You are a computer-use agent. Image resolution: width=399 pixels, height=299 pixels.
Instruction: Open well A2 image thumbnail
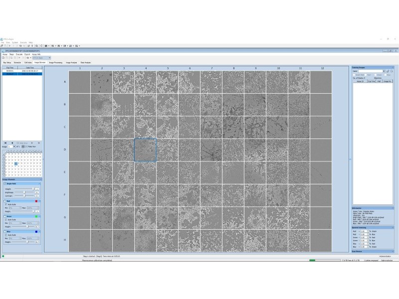pos(102,82)
